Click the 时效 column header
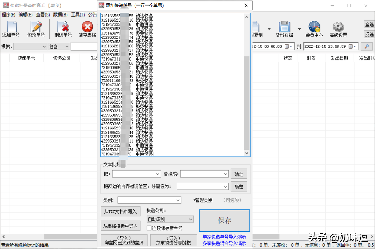The width and height of the screenshot is (375, 249). tap(311, 58)
